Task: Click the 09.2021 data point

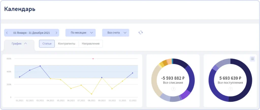Action: (102, 77)
